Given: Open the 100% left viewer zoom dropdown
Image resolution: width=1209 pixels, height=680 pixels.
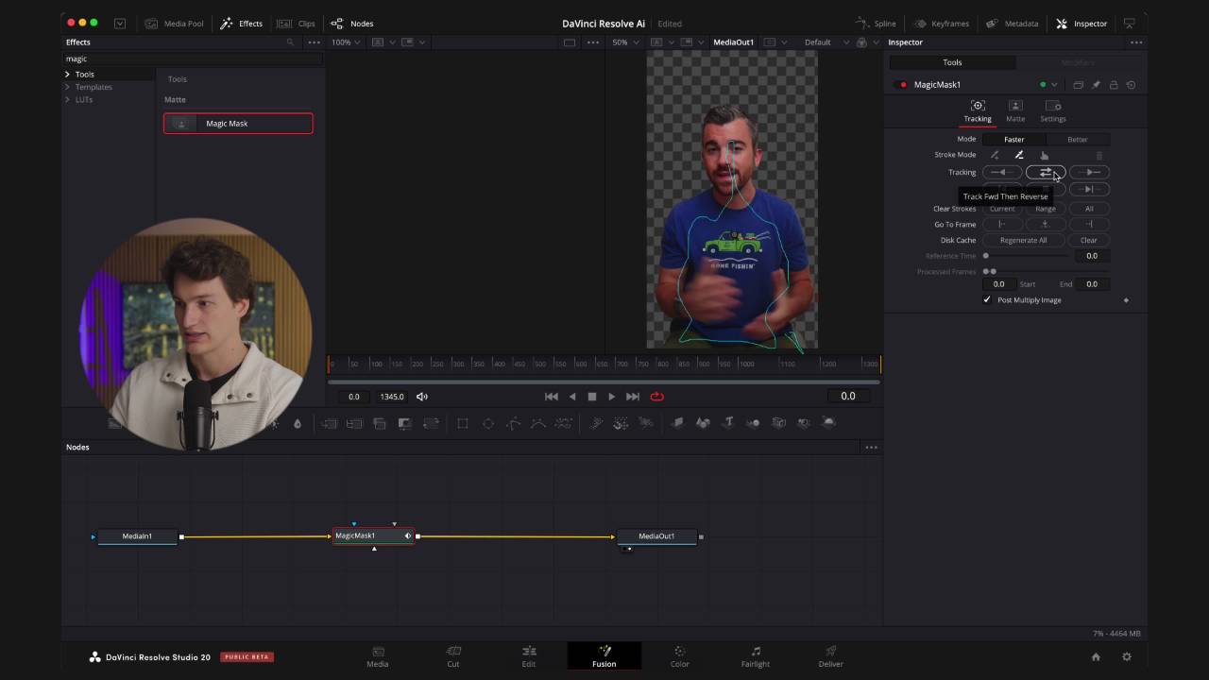Looking at the screenshot, I should pyautogui.click(x=347, y=42).
